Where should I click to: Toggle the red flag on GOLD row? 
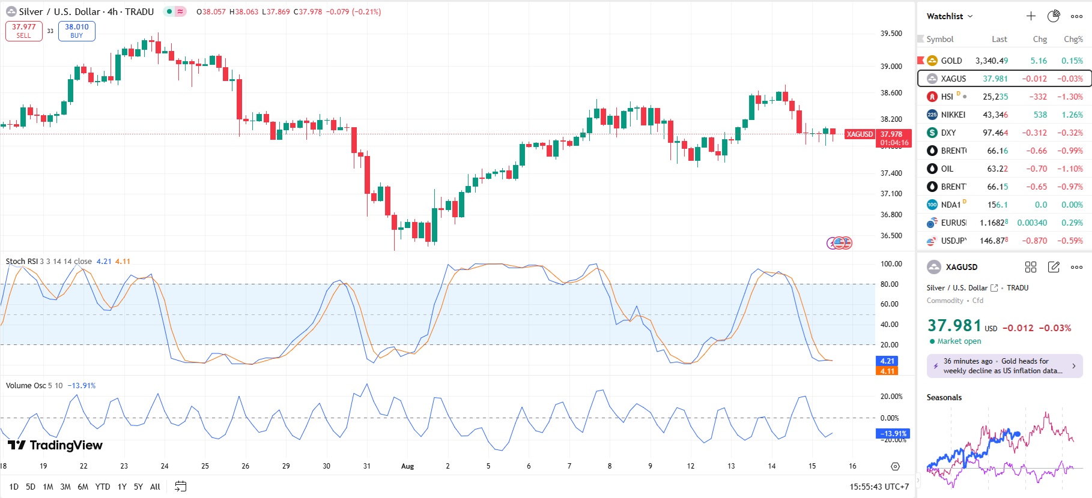pos(921,60)
